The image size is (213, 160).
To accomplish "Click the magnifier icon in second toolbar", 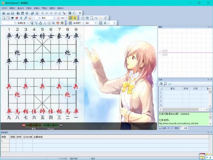I will coord(26,18).
